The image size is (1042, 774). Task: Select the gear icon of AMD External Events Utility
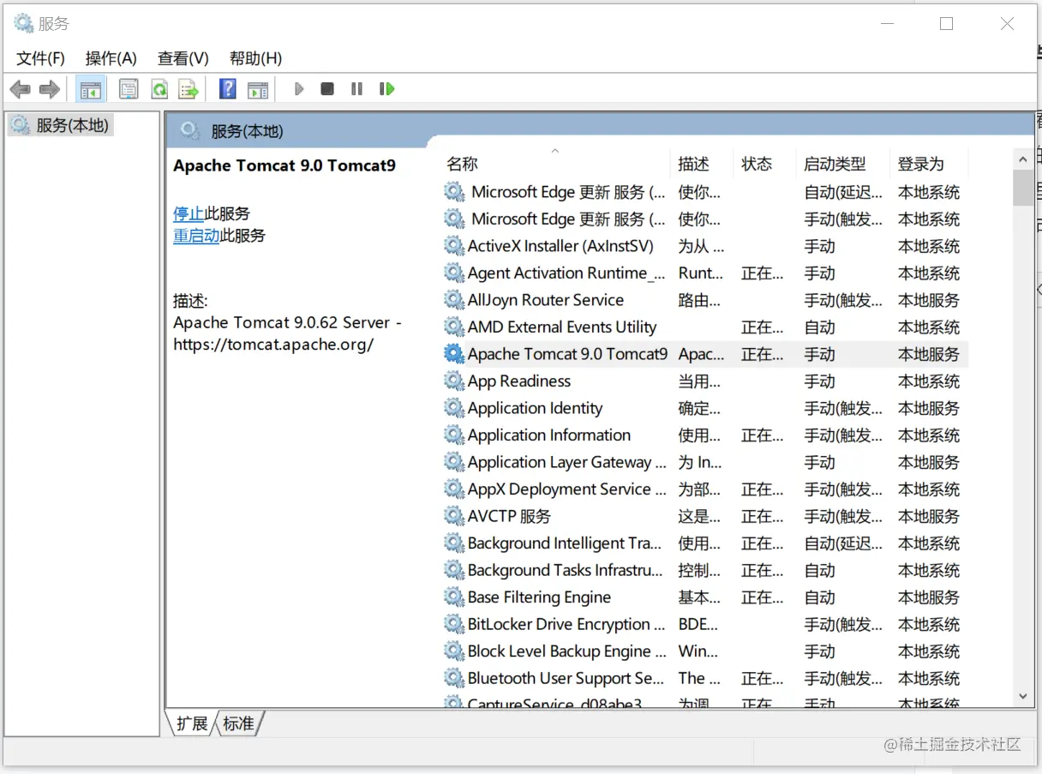(x=454, y=327)
